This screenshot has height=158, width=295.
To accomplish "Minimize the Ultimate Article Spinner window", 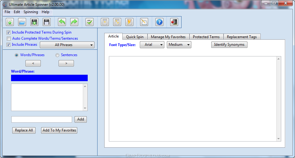I will [266, 3].
